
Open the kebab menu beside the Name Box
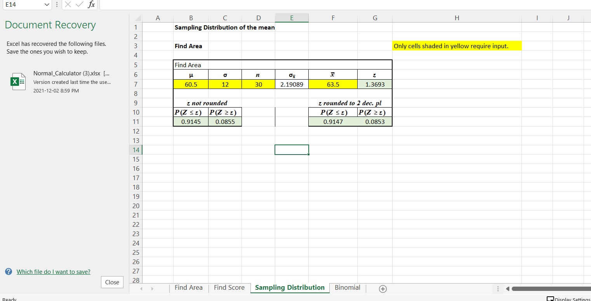coord(57,5)
